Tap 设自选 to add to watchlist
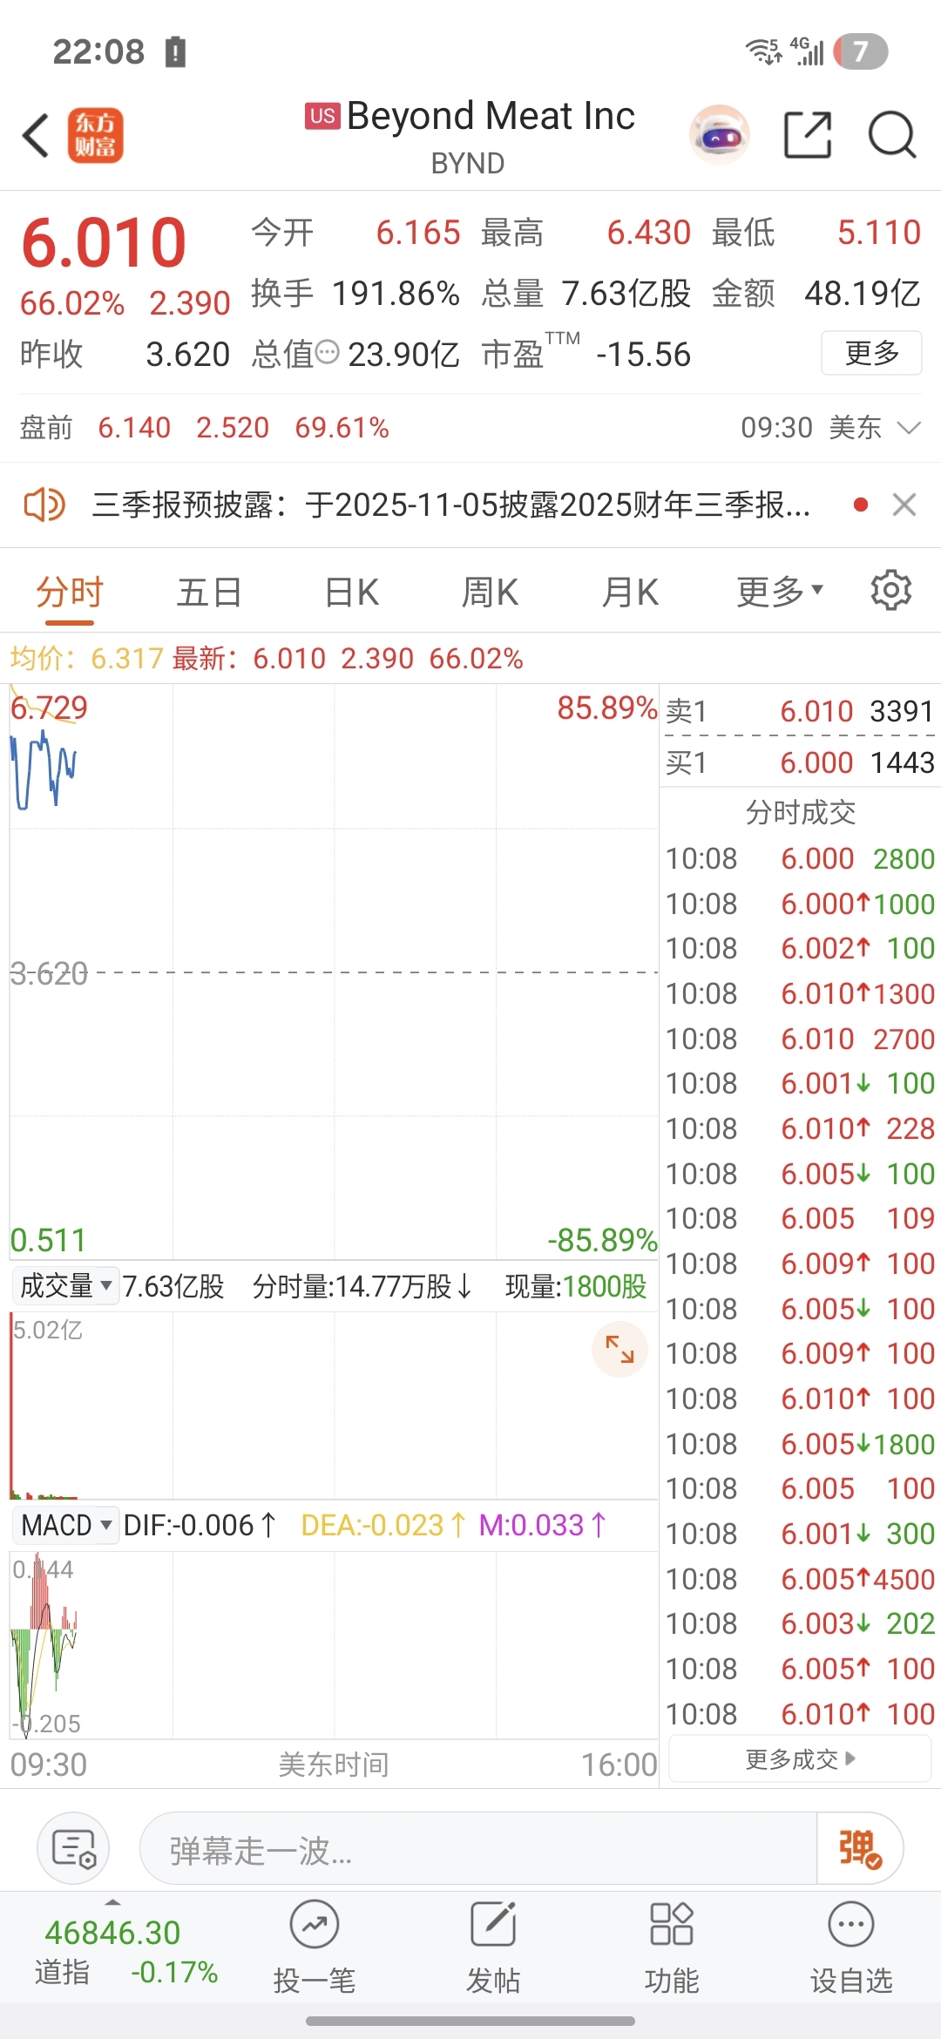 pyautogui.click(x=851, y=1947)
